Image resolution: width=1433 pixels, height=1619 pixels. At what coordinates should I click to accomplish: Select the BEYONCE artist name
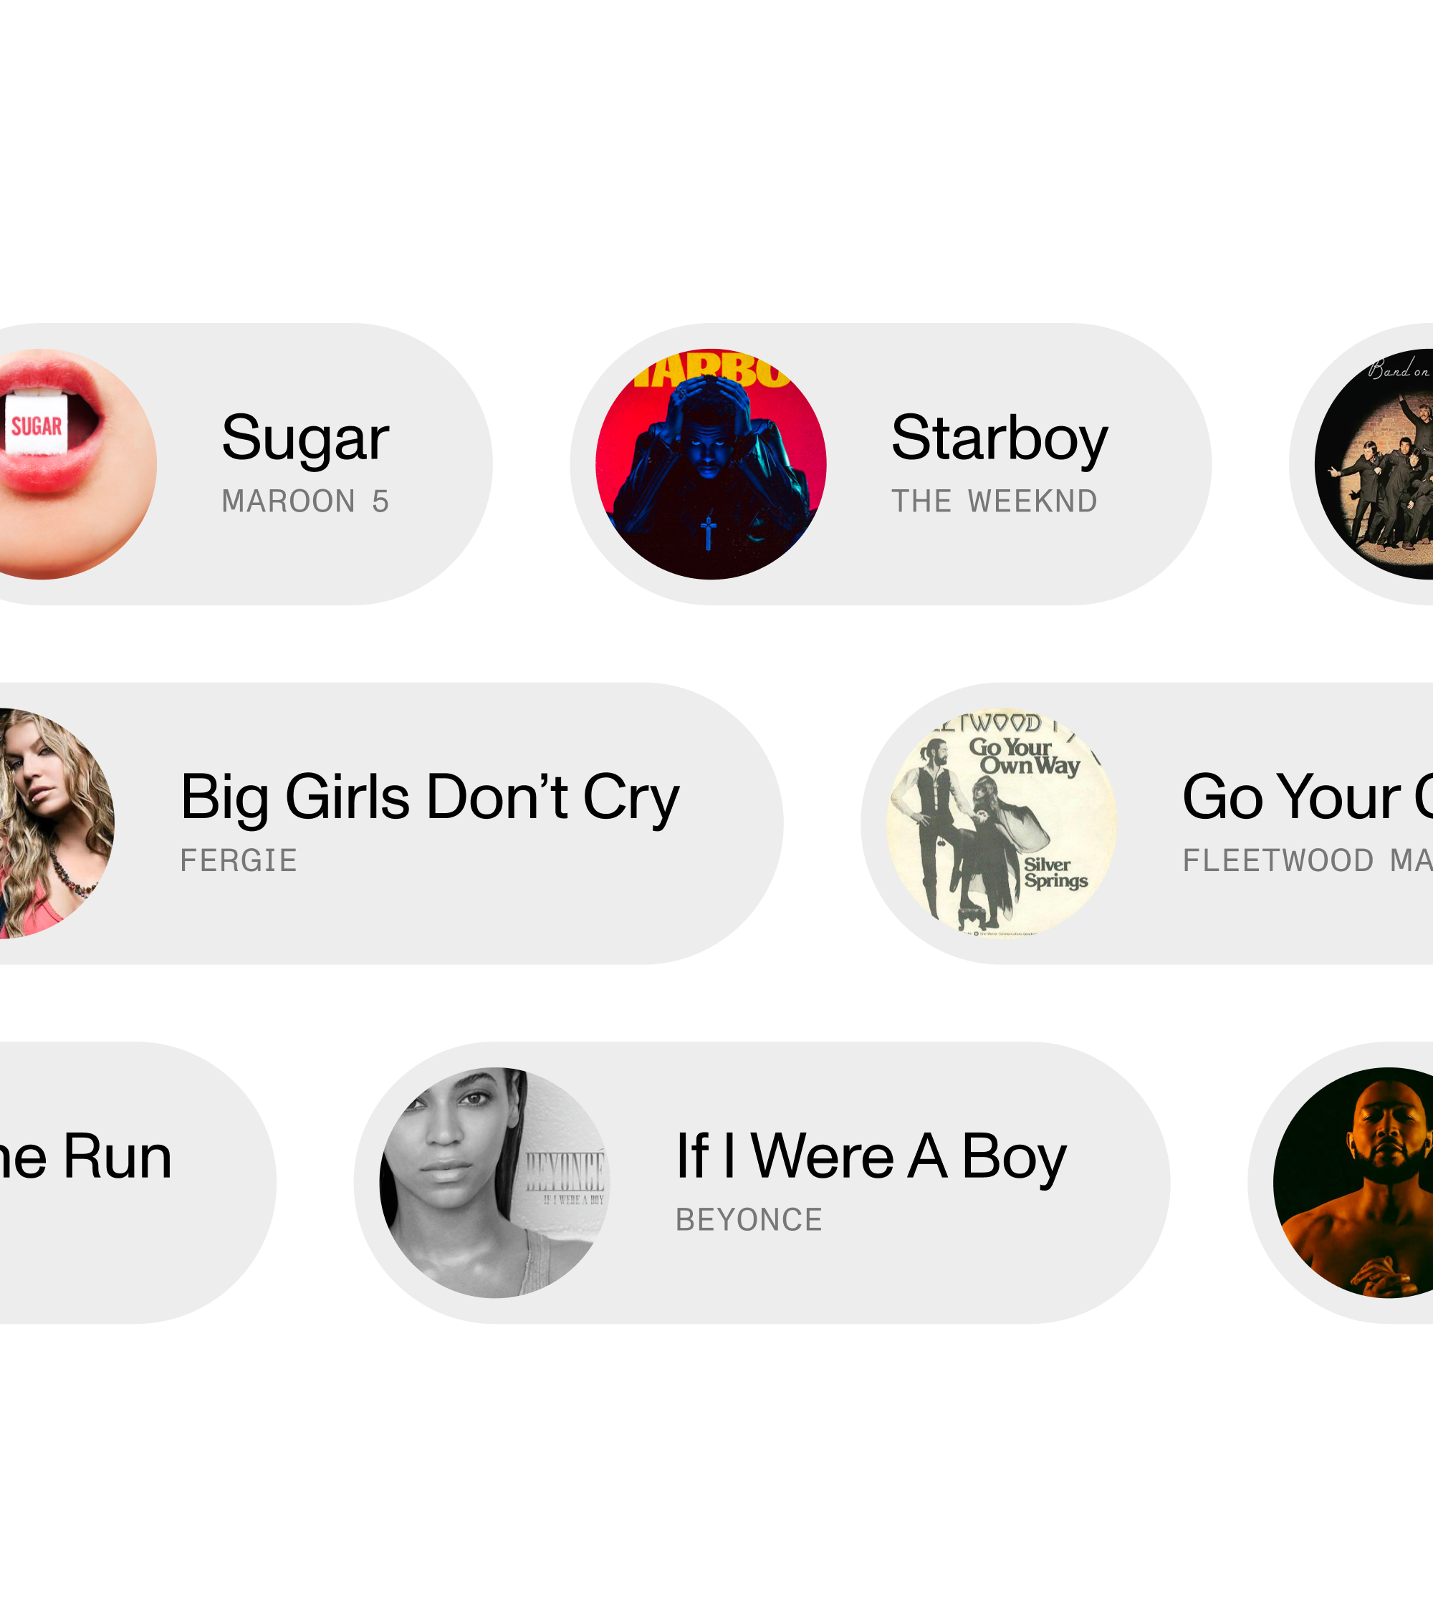[749, 1220]
